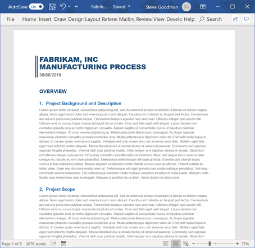Click the zoom slider handle
The width and height of the screenshot is (255, 248).
210,244
